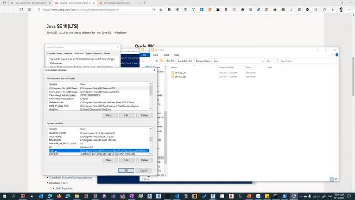Switch to System Protection tab
The height and width of the screenshot is (200, 355).
click(x=94, y=53)
